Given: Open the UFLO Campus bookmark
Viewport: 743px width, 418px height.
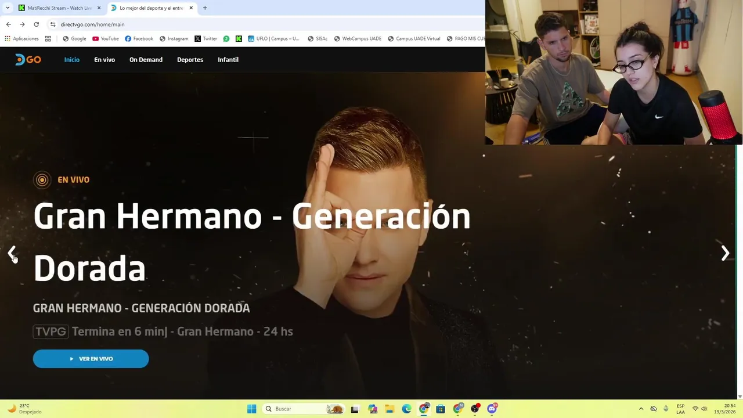Looking at the screenshot, I should (x=273, y=39).
